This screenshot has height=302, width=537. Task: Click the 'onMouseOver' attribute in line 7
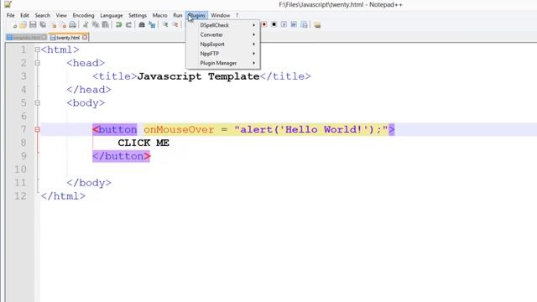(179, 129)
